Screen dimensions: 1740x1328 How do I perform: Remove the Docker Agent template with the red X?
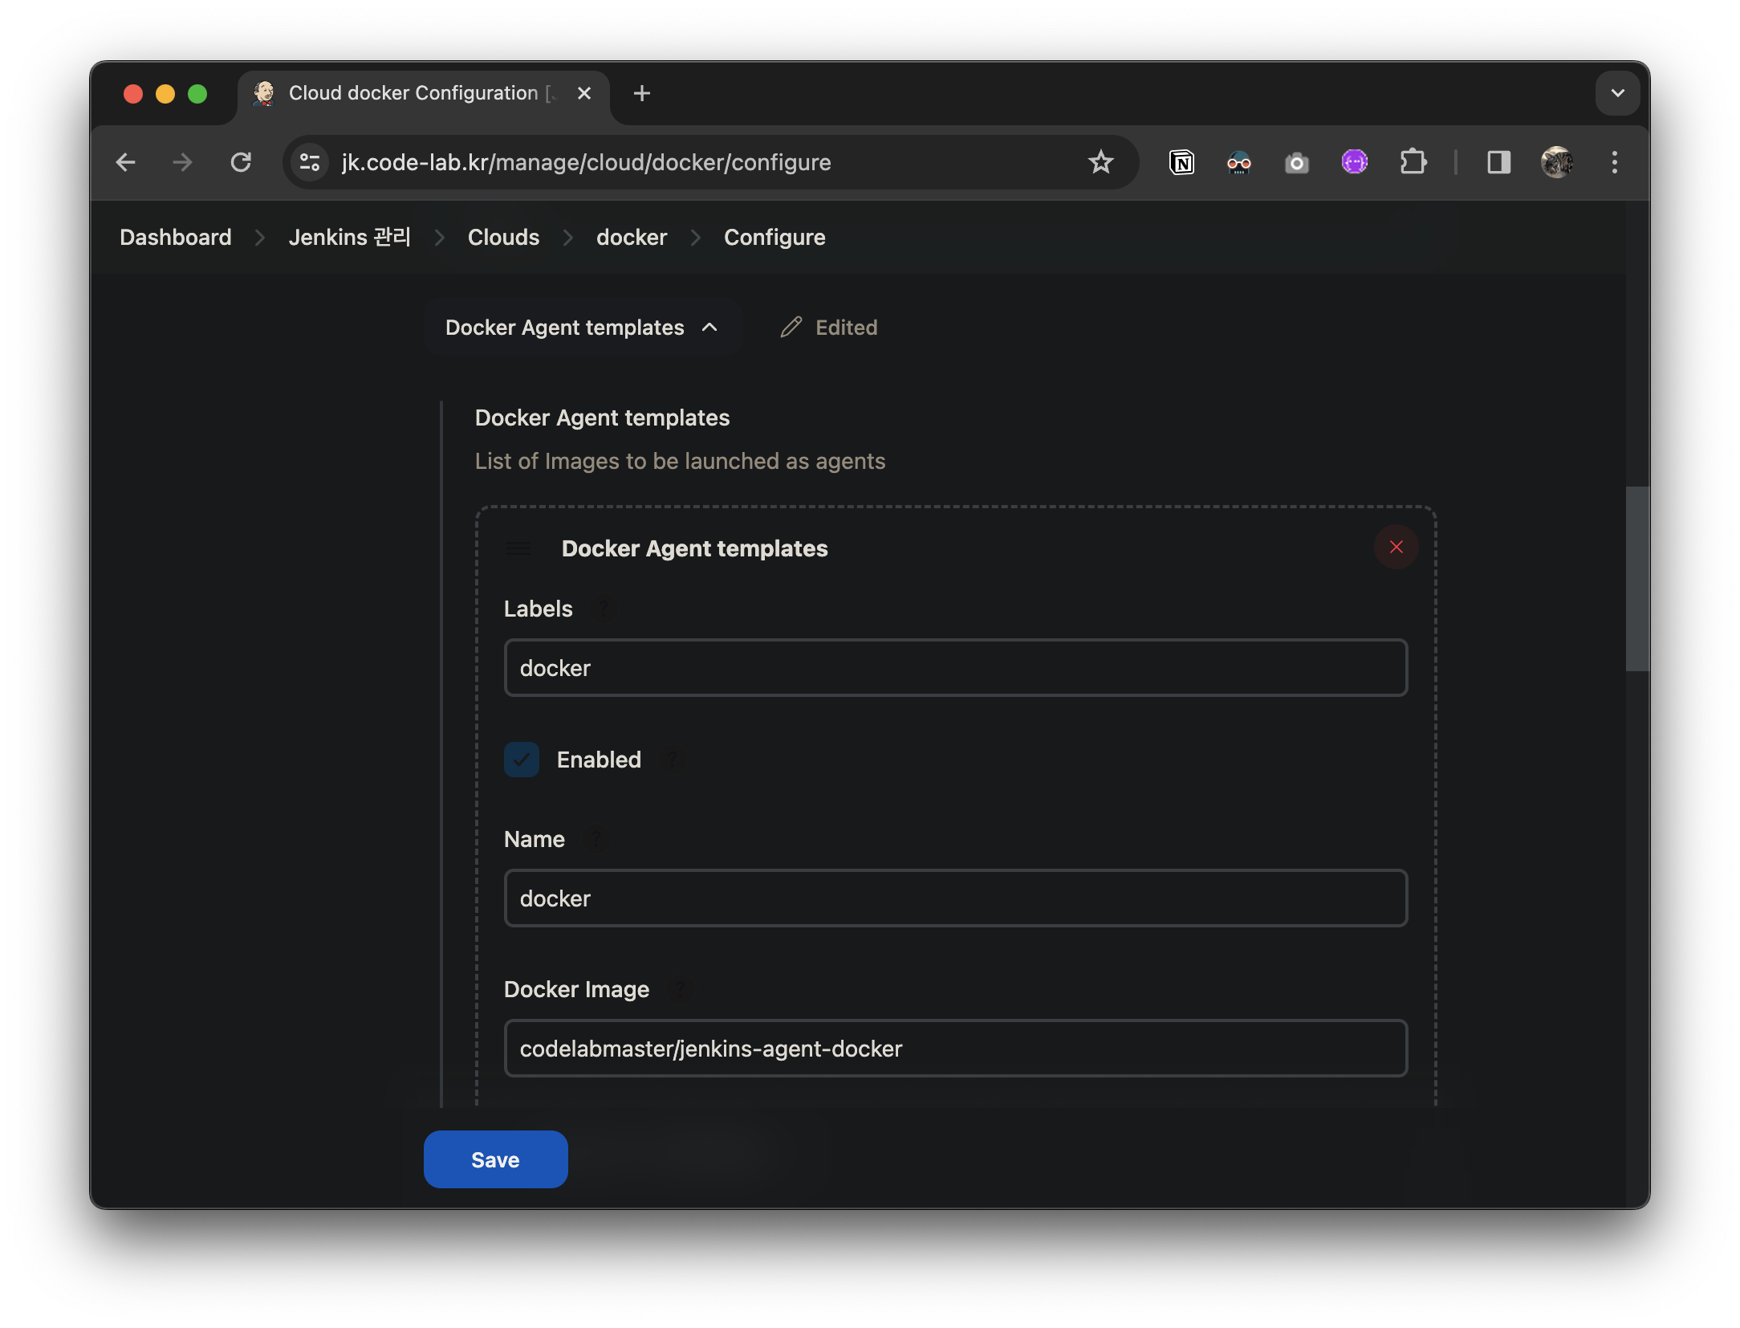coord(1396,547)
